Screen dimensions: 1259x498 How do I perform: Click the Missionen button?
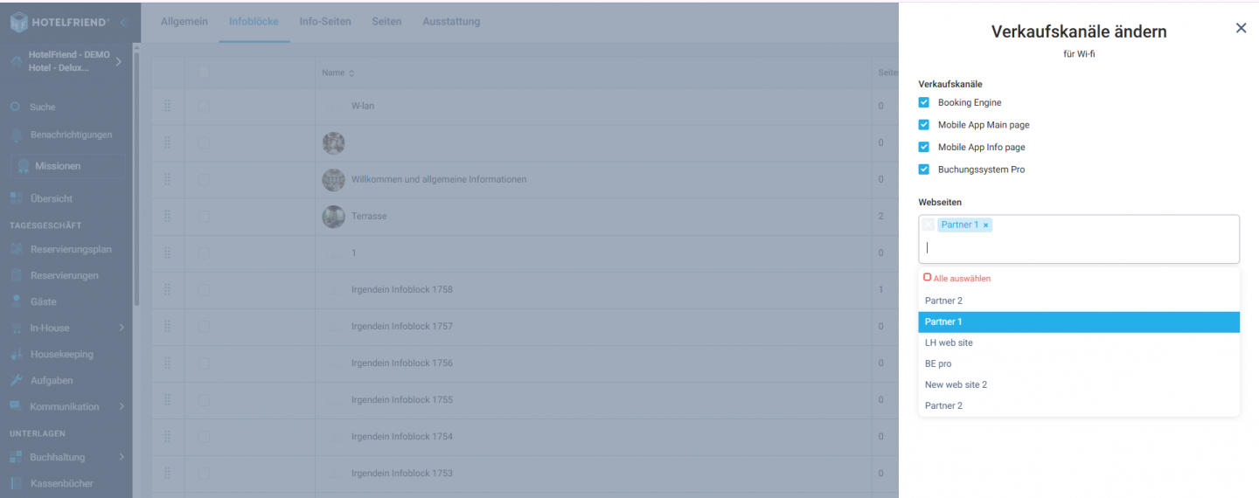(67, 166)
